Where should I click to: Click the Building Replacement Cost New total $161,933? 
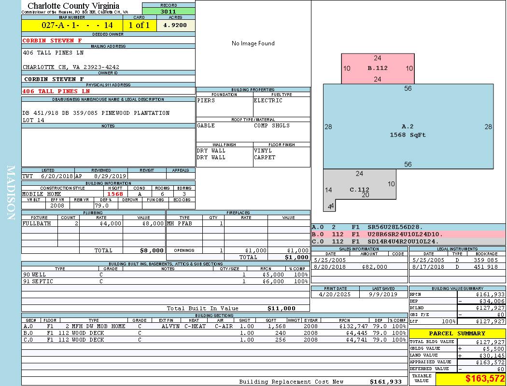point(385,382)
